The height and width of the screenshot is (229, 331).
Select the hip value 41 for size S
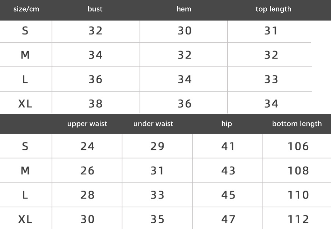228,146
